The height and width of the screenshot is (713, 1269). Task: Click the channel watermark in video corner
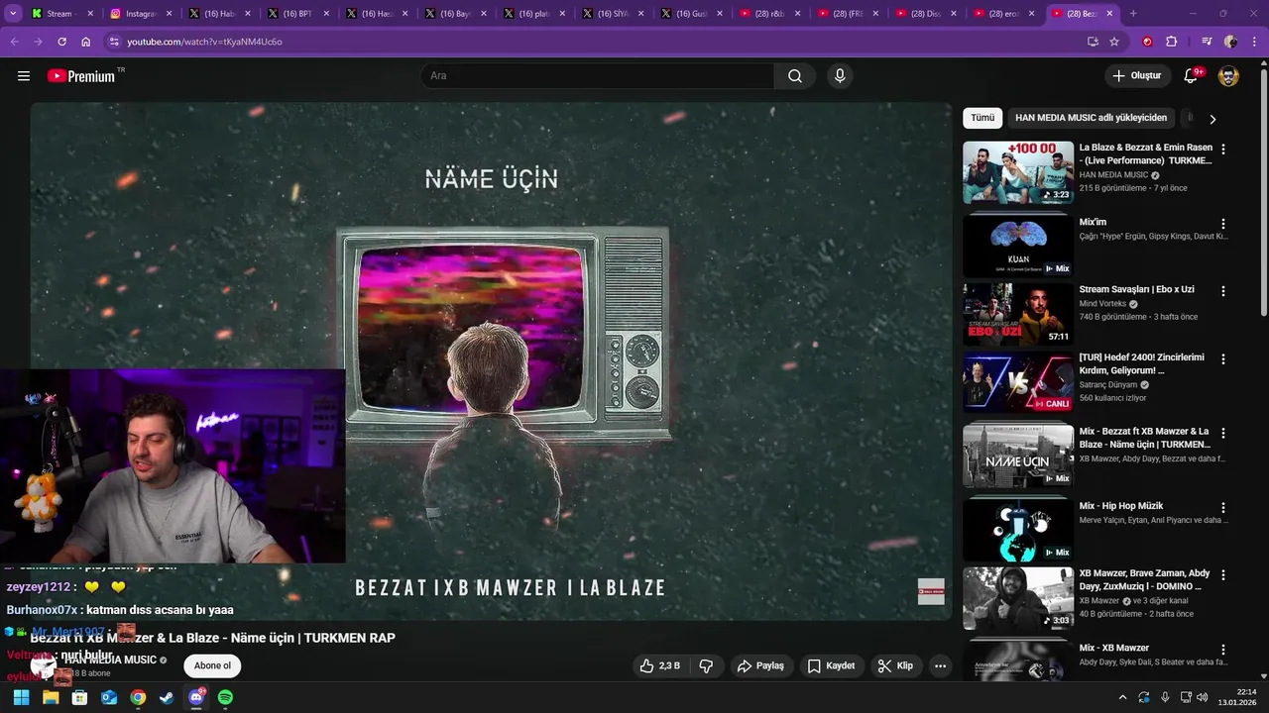(x=931, y=591)
